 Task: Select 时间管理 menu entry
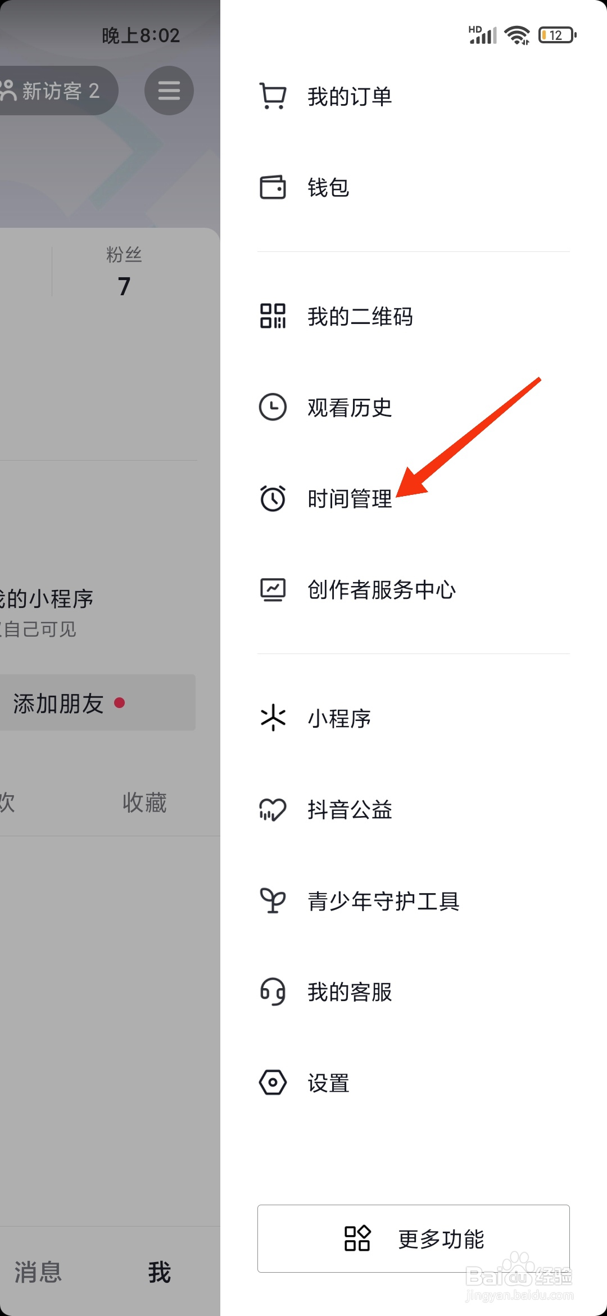(x=350, y=499)
